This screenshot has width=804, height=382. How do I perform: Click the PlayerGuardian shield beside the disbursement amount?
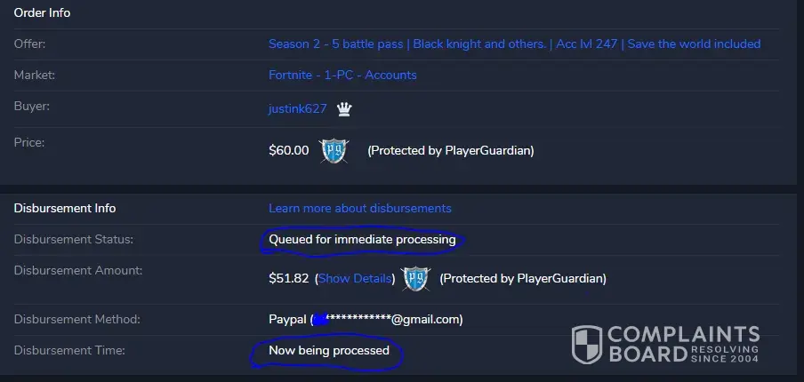pos(416,278)
